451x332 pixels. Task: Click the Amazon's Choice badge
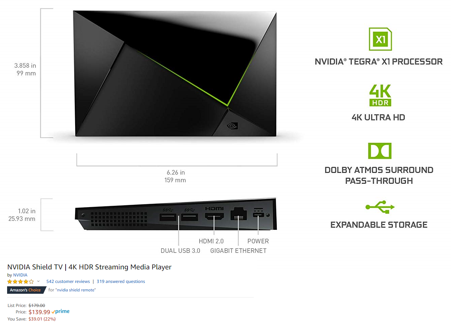(25, 290)
